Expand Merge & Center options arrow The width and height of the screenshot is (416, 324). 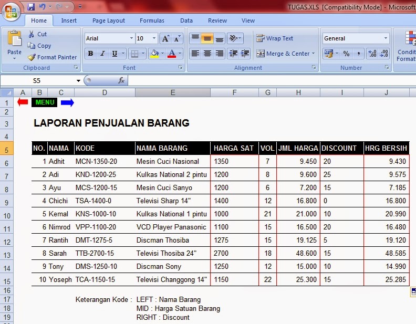point(314,54)
